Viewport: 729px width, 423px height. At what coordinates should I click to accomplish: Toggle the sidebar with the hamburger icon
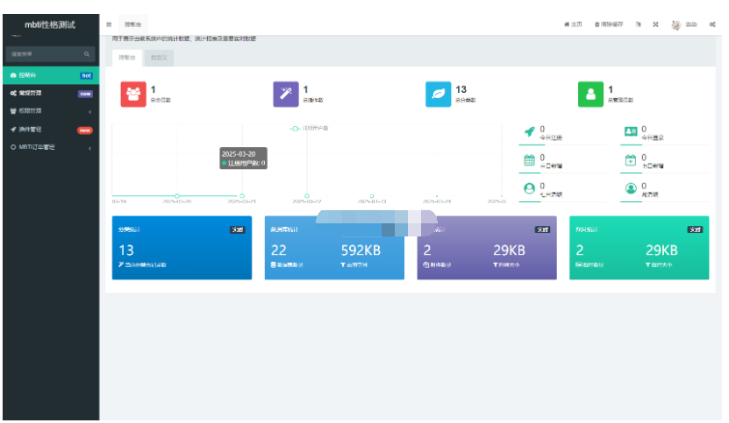(x=109, y=24)
